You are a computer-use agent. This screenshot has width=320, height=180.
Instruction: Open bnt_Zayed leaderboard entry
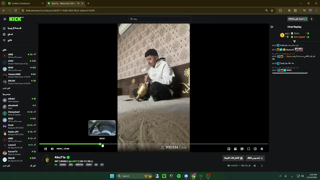299,37
